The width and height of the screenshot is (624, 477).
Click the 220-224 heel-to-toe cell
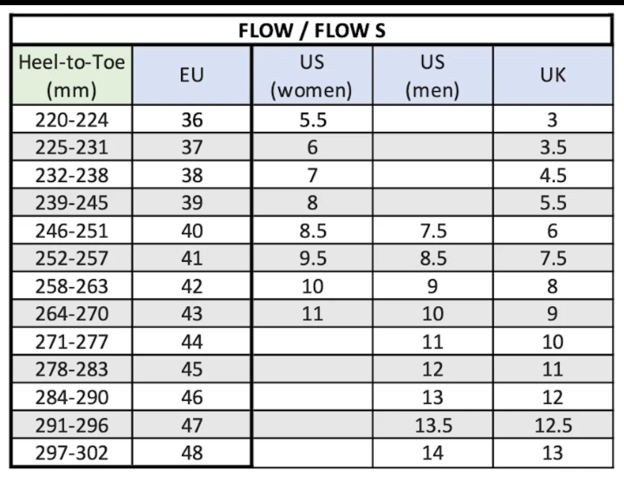click(x=72, y=120)
